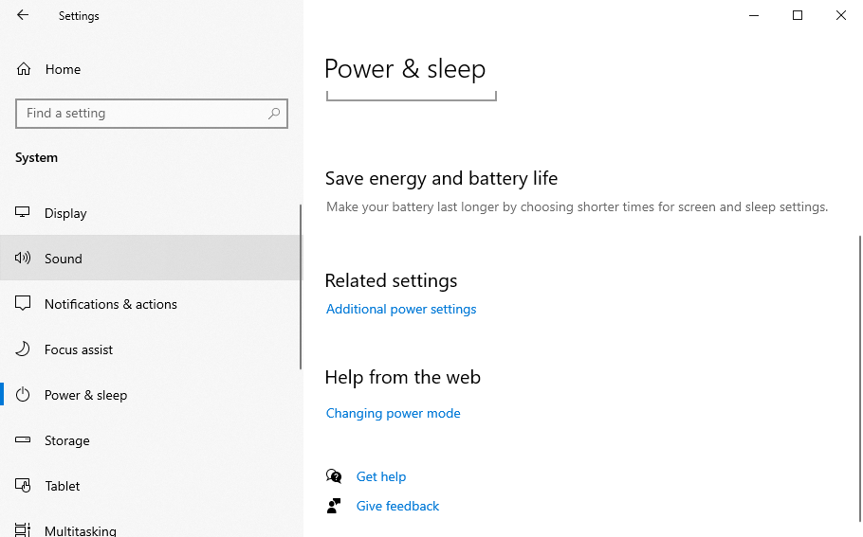Viewport: 863px width, 537px height.
Task: Focus the Find a setting search field
Action: (142, 114)
